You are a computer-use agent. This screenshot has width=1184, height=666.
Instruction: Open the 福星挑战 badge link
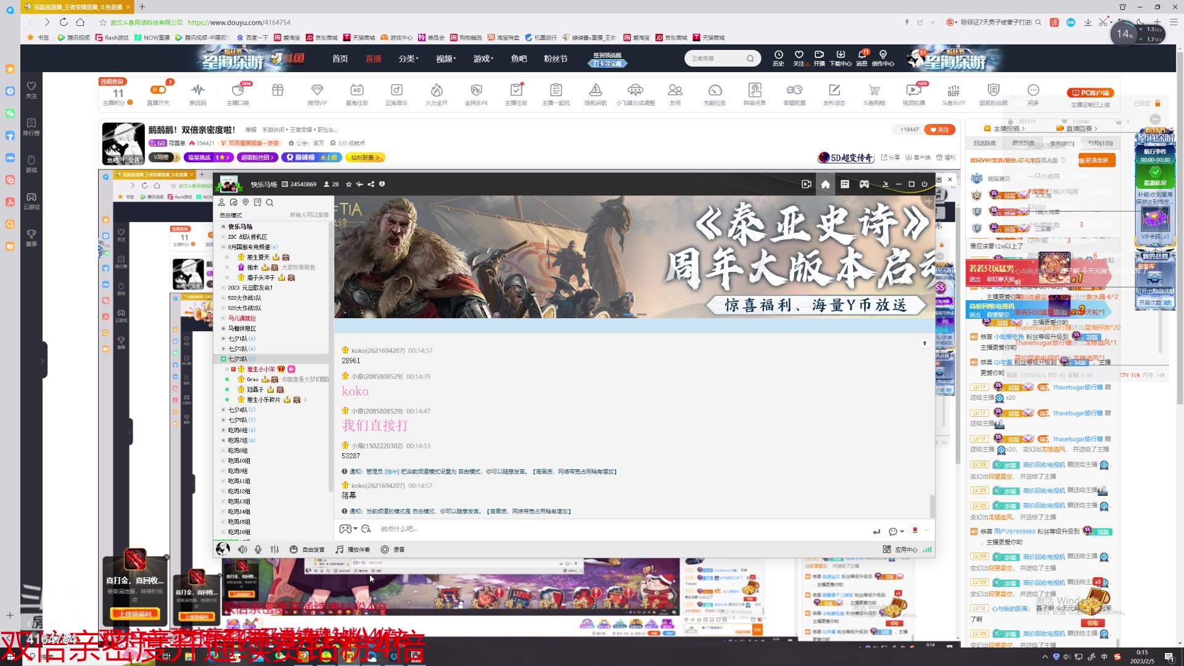(x=208, y=157)
